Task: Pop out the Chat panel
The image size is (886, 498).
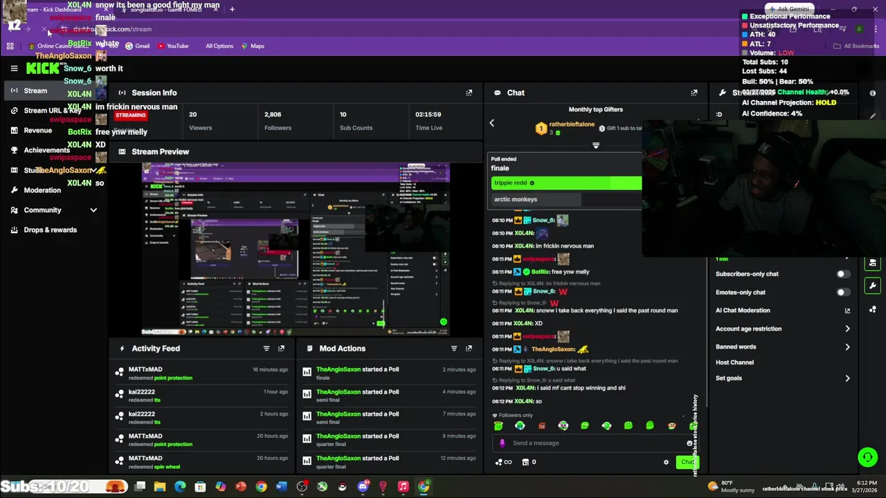Action: [x=694, y=93]
